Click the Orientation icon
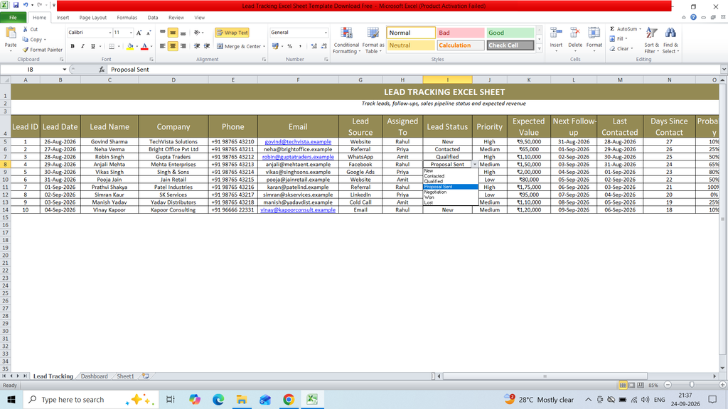Screen dimensions: 728x409 198,33
